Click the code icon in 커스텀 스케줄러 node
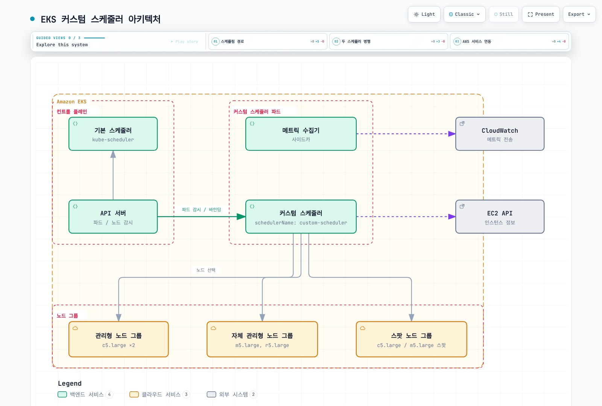Image resolution: width=602 pixels, height=406 pixels. coord(252,206)
